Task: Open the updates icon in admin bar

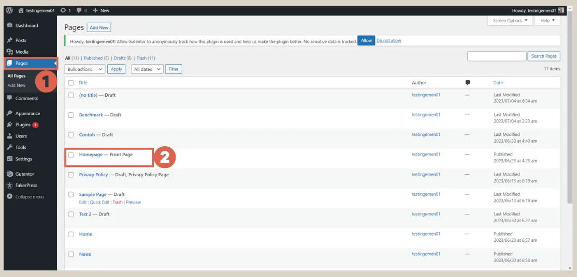Action: 63,11
